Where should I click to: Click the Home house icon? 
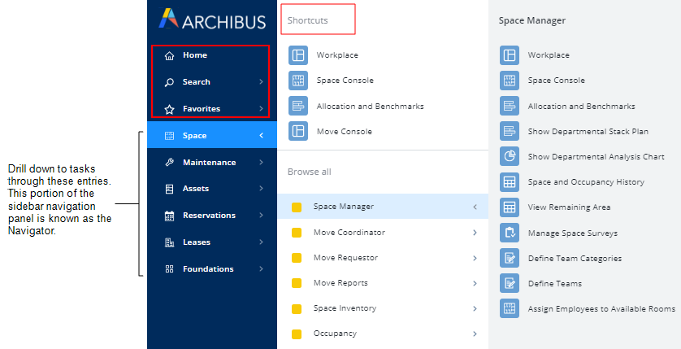click(169, 55)
